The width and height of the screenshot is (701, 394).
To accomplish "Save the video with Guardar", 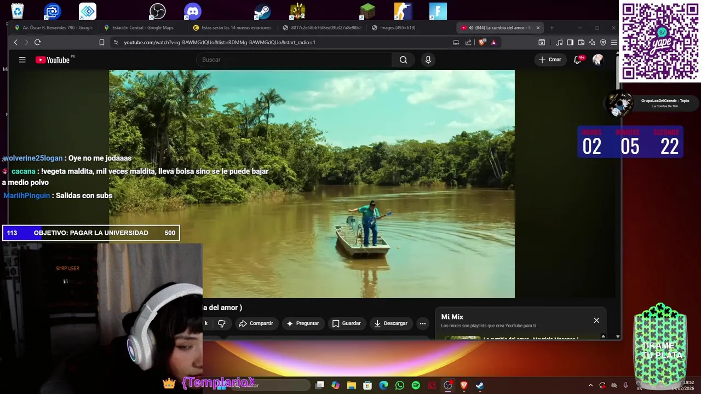I will tap(347, 323).
